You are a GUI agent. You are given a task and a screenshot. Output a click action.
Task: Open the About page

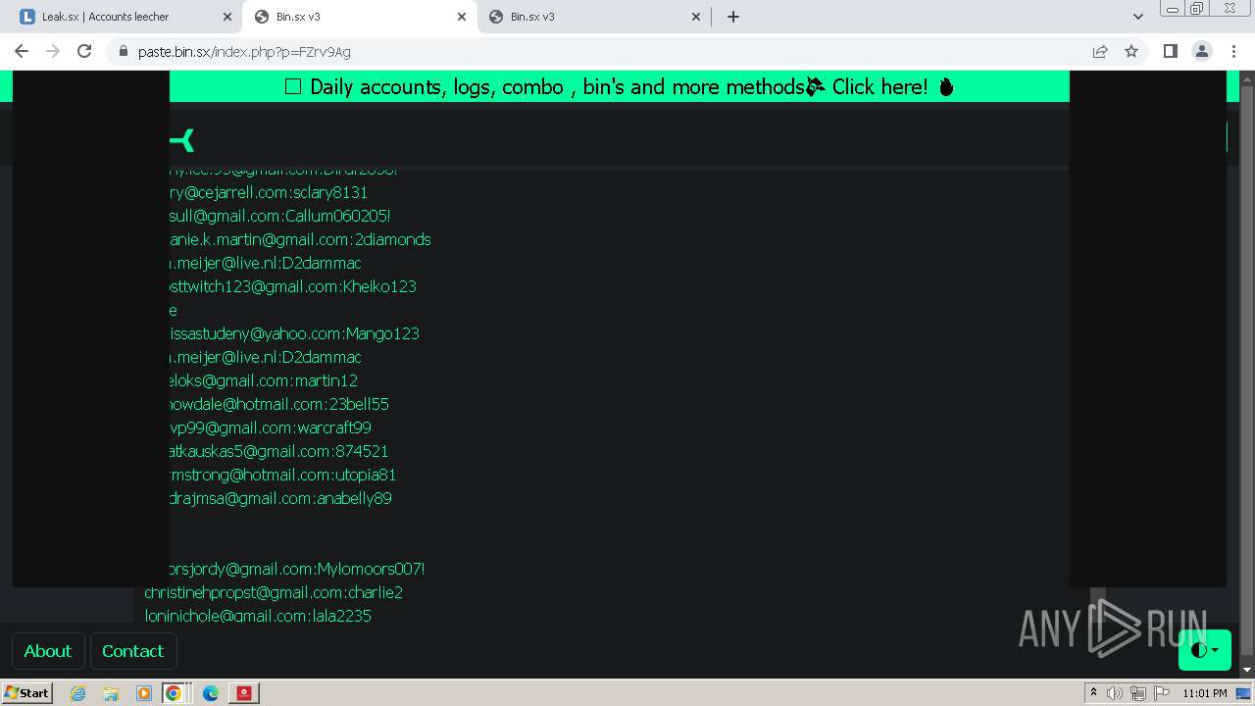click(47, 651)
